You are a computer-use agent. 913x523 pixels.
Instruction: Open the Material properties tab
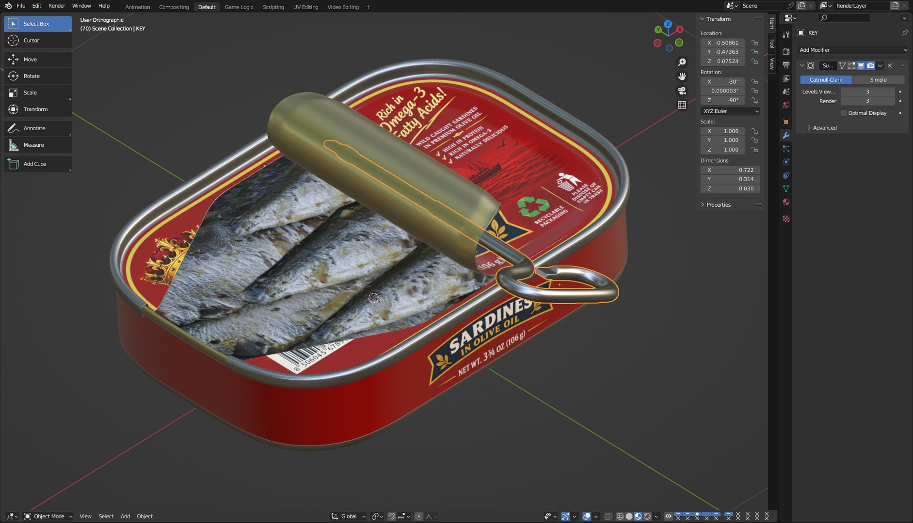pyautogui.click(x=786, y=202)
